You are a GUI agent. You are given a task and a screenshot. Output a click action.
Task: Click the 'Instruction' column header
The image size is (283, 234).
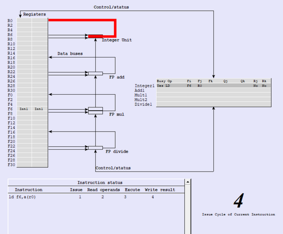pos(28,190)
